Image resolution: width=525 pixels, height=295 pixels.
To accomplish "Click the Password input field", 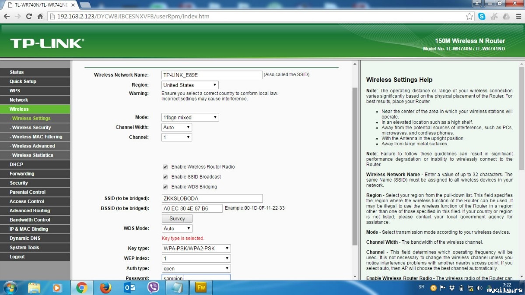I will click(196, 277).
